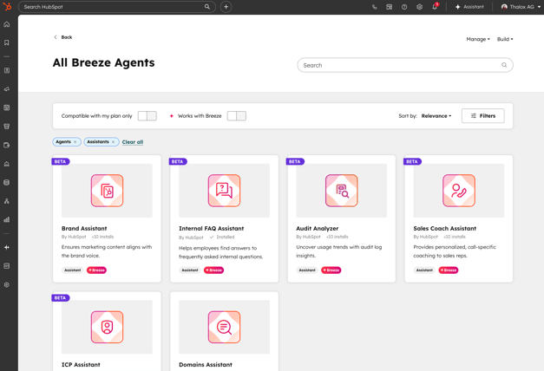This screenshot has width=544, height=371.
Task: Click the BETA badge on ICP Assistant card
Action: pos(61,298)
